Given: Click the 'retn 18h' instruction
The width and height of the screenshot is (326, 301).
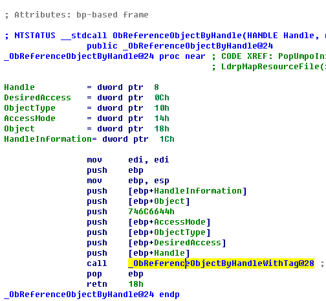Looking at the screenshot, I should click(115, 284).
